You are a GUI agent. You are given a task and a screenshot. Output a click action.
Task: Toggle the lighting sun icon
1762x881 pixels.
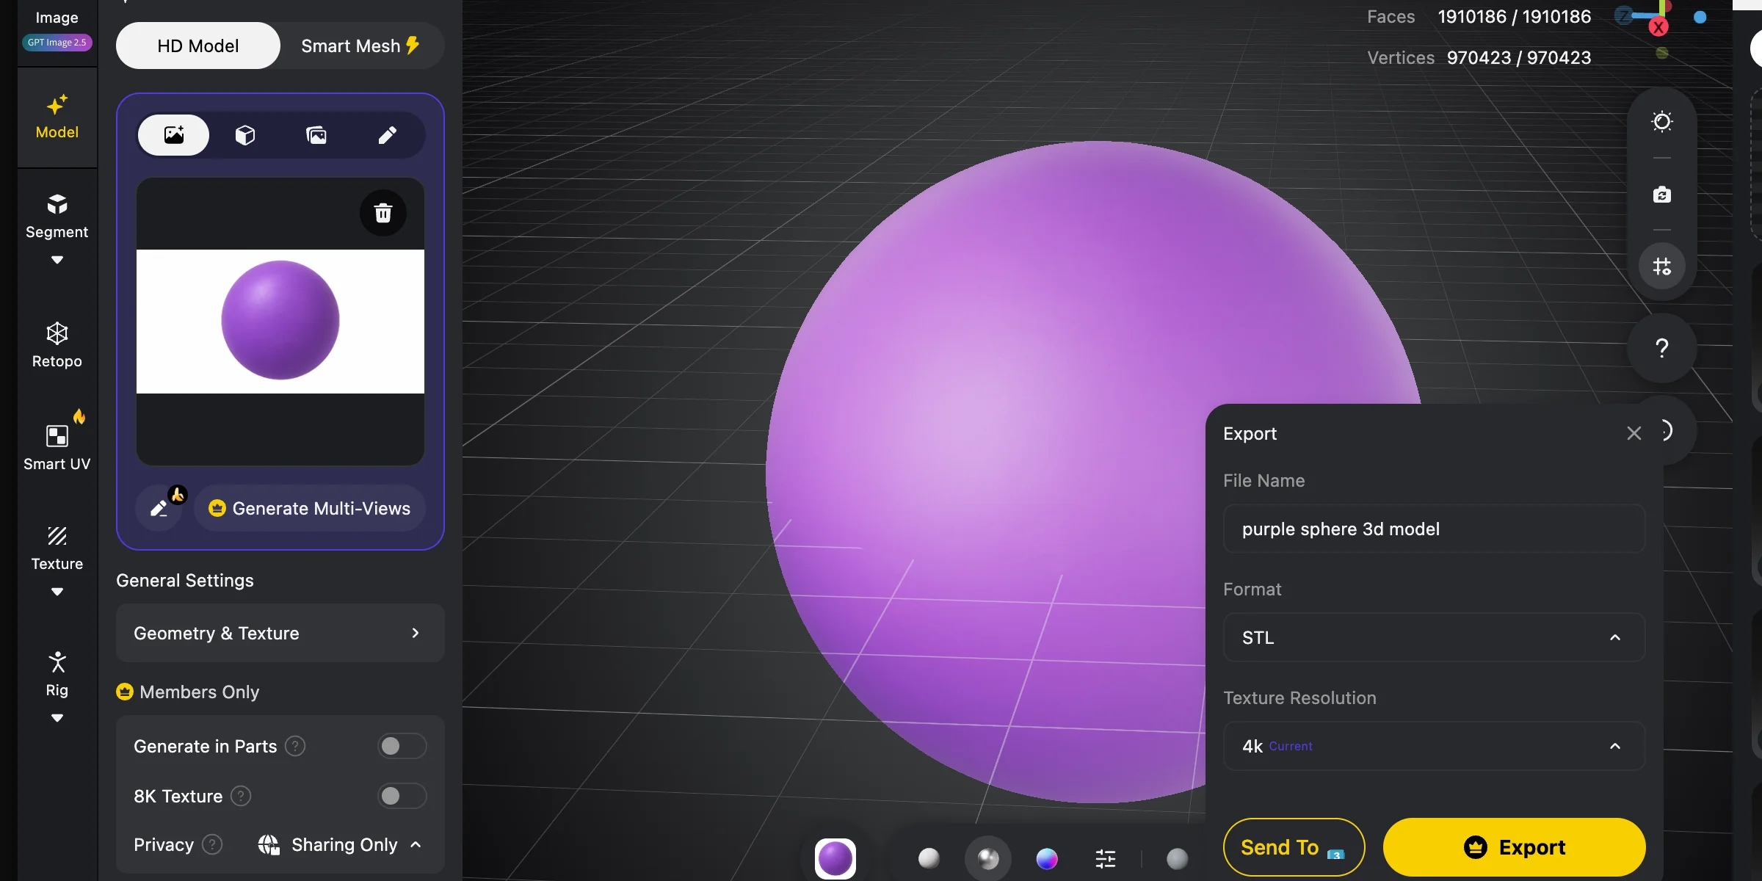tap(1662, 121)
